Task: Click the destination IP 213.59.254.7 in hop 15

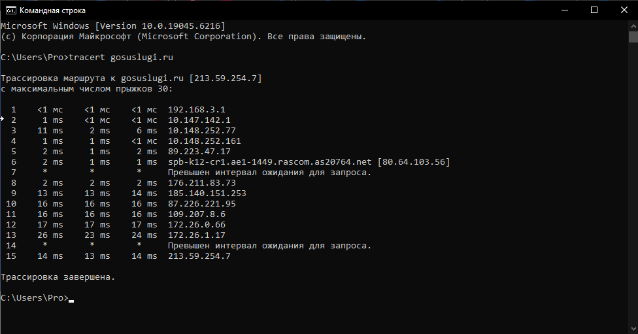Action: pyautogui.click(x=199, y=256)
